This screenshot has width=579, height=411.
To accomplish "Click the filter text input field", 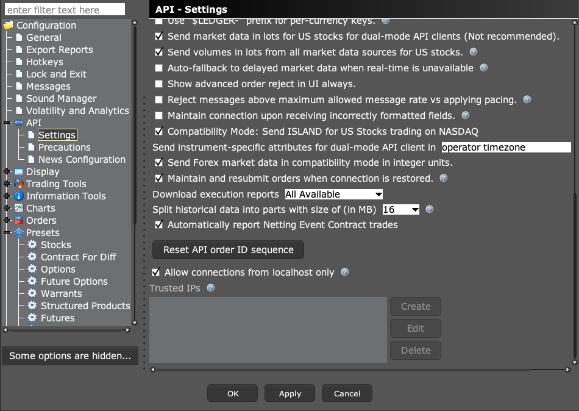I will [65, 10].
